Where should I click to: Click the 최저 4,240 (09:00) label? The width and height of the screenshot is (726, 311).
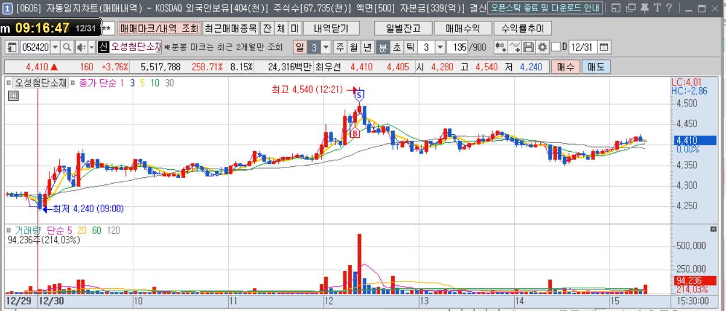pos(88,209)
